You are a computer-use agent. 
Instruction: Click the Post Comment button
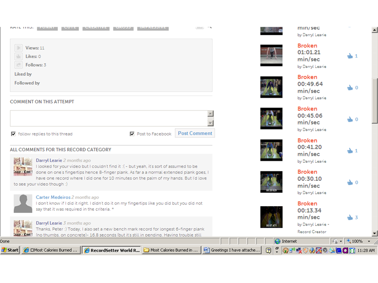(195, 133)
